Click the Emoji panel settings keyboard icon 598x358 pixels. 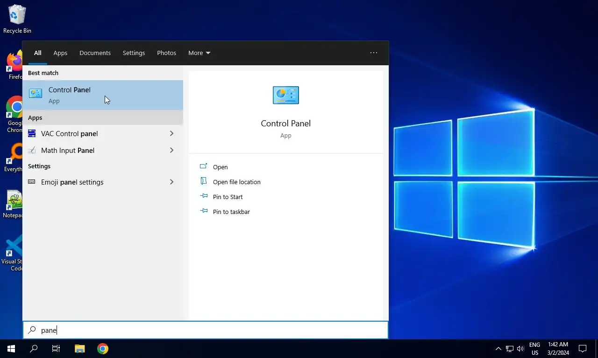[x=32, y=182]
